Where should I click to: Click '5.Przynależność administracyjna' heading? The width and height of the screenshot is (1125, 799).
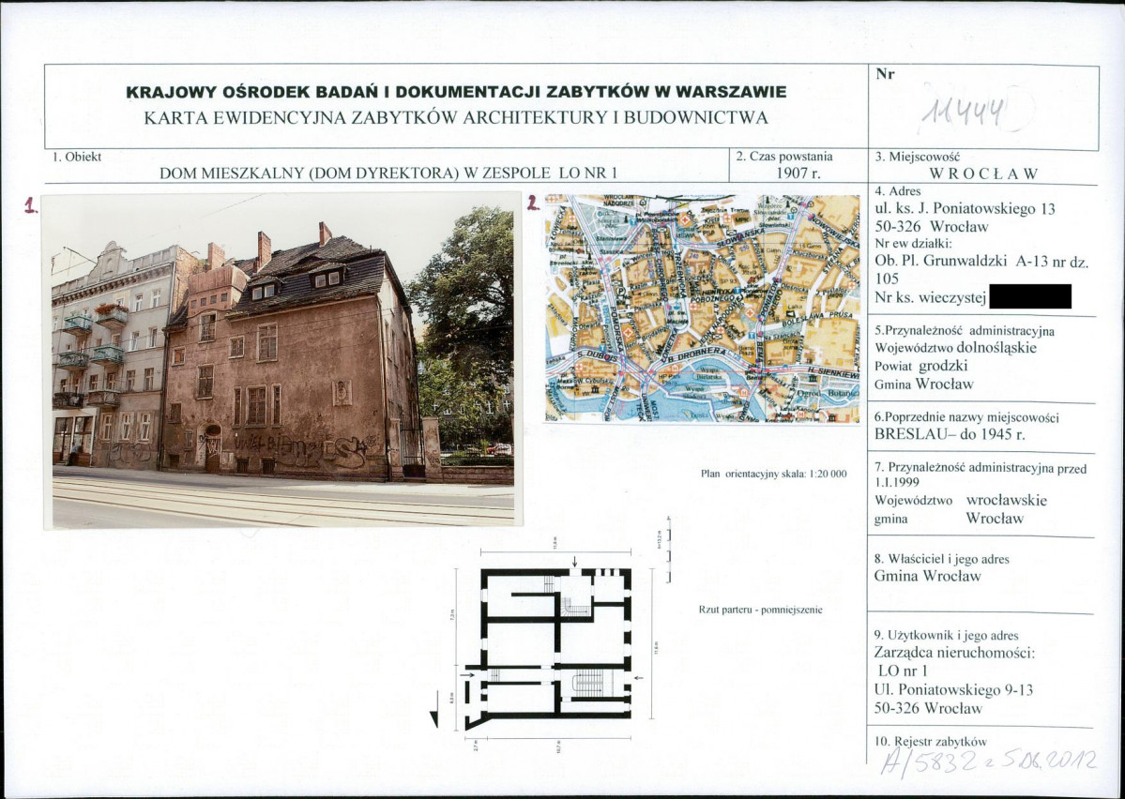pos(965,331)
